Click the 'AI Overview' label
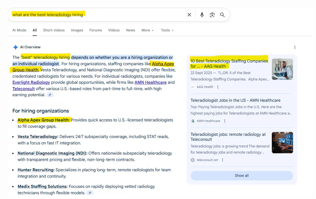The width and height of the screenshot is (316, 199). point(30,47)
